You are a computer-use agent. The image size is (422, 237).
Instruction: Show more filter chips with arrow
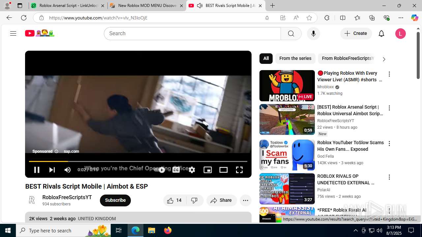(x=384, y=59)
